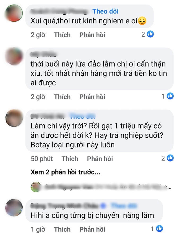Like the 50 phút comment with Thích

click(x=70, y=159)
